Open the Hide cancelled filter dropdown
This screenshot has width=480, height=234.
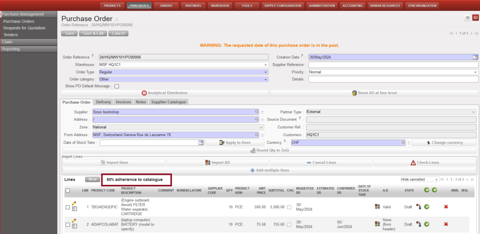pyautogui.click(x=420, y=180)
